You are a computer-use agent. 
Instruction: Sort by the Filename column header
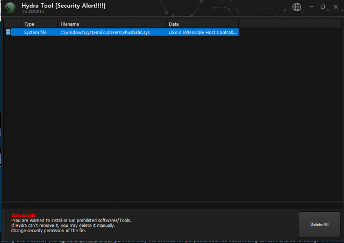tap(112, 24)
